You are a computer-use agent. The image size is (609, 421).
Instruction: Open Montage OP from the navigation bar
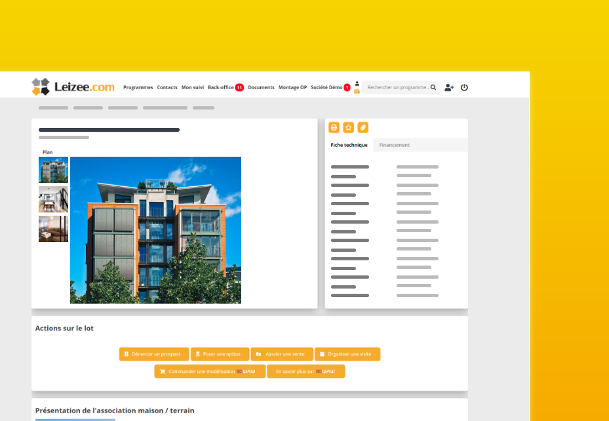point(292,87)
